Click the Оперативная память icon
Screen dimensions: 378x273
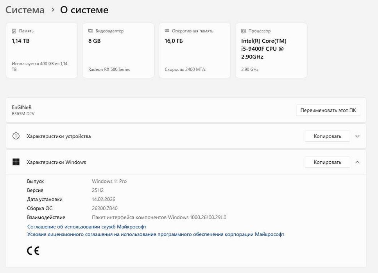pos(167,30)
